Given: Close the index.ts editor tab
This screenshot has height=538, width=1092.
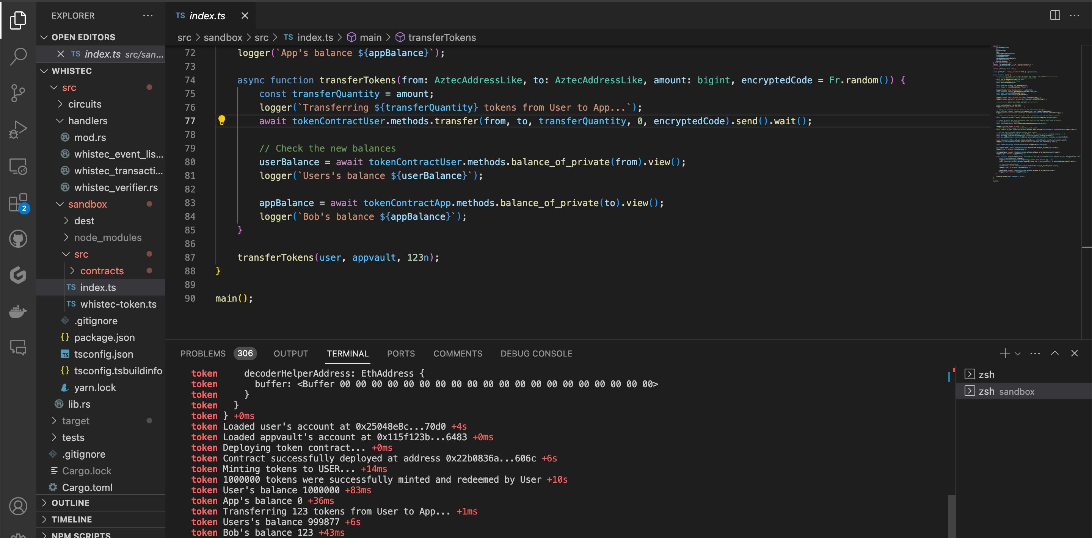Looking at the screenshot, I should pyautogui.click(x=245, y=16).
